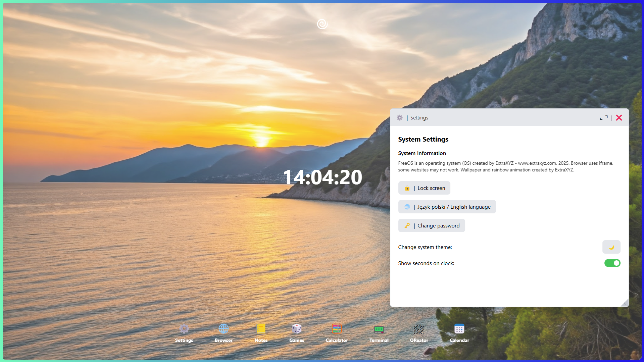Maximize the Settings window
This screenshot has height=362, width=644.
(603, 117)
